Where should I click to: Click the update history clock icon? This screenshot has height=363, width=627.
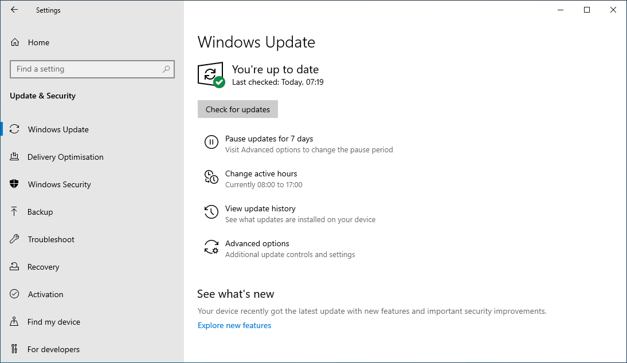pyautogui.click(x=211, y=212)
